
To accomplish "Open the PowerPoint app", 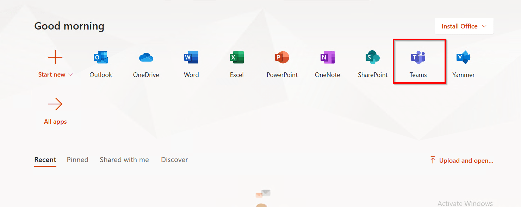I will tap(282, 58).
